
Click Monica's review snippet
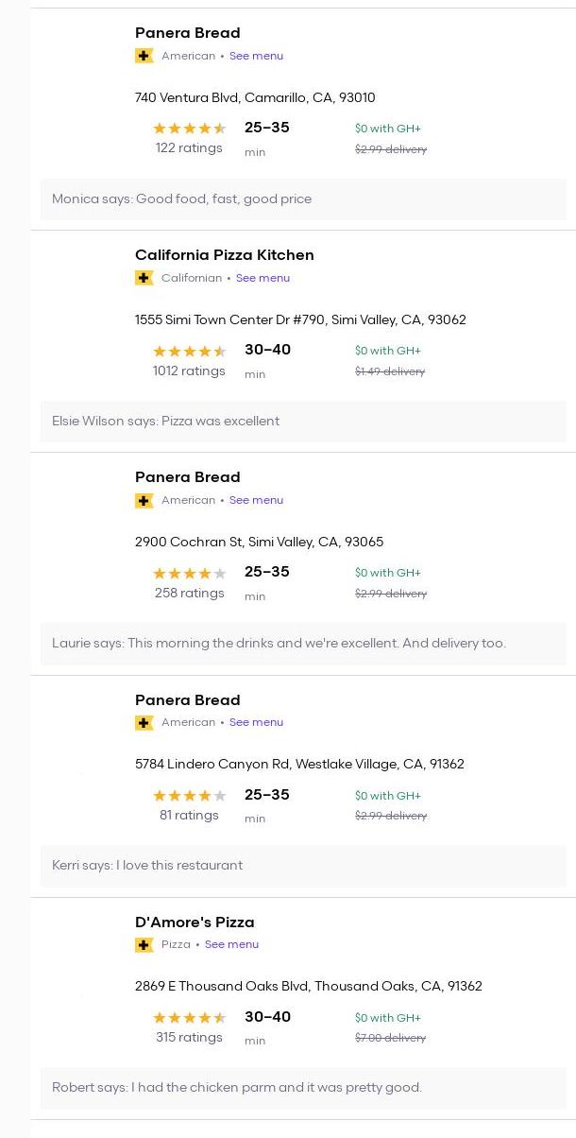pyautogui.click(x=181, y=199)
